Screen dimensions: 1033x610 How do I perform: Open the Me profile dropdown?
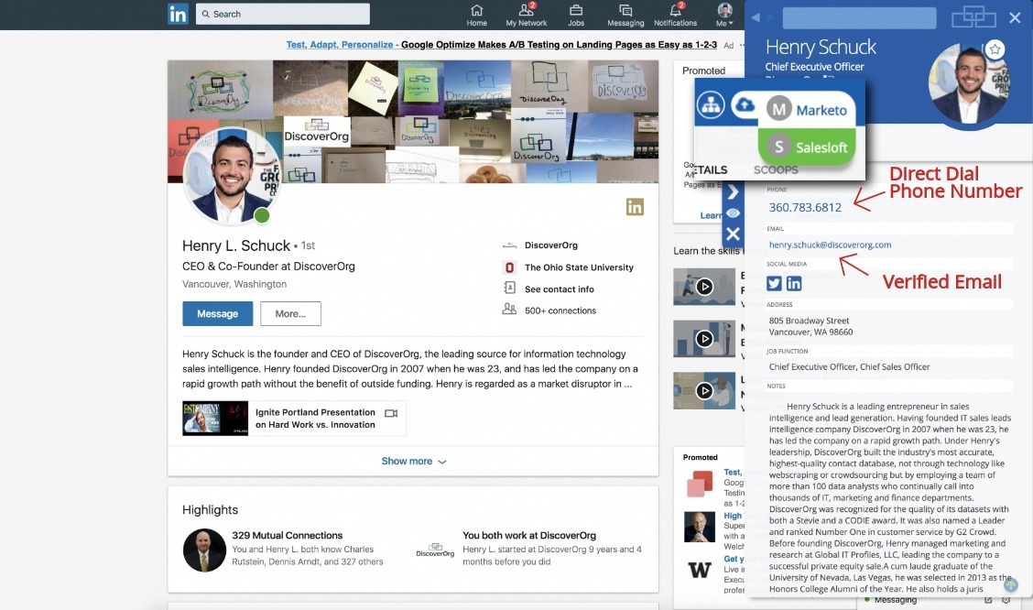tap(724, 15)
